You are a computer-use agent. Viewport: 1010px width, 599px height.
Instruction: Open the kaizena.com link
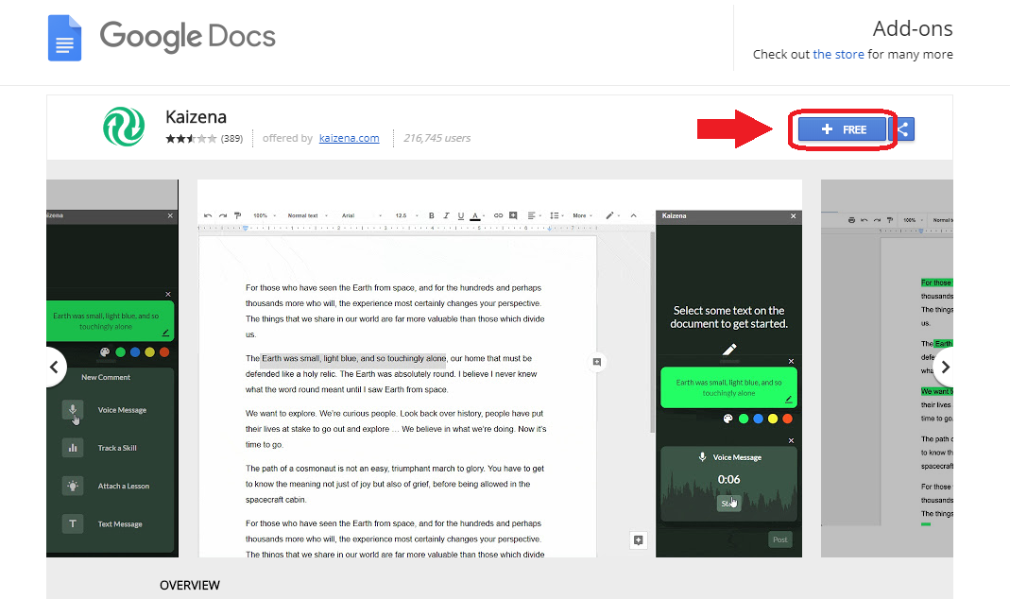(x=350, y=138)
